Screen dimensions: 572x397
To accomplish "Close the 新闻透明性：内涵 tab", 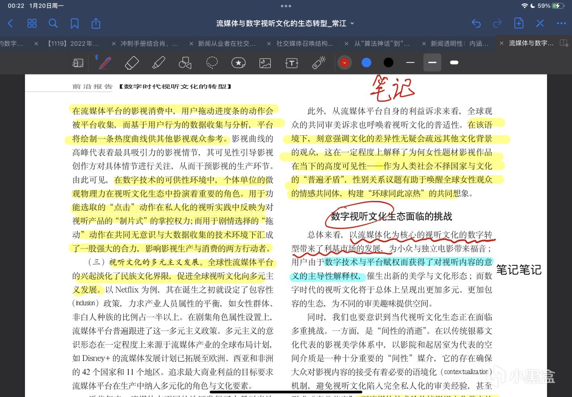I will click(424, 43).
